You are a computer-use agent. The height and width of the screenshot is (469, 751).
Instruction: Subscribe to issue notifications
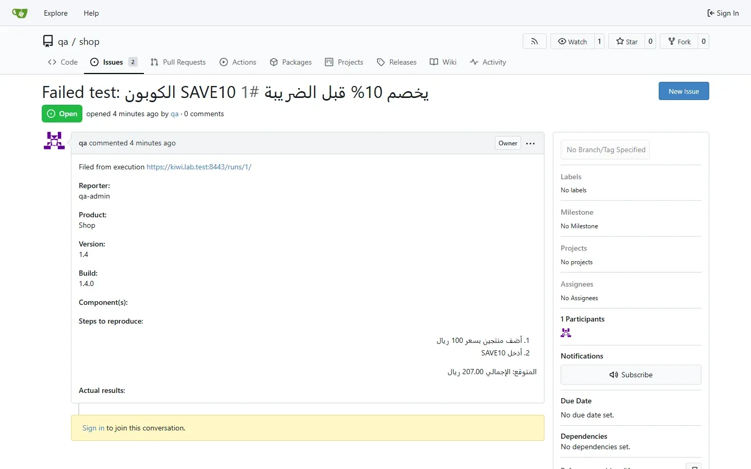tap(631, 375)
